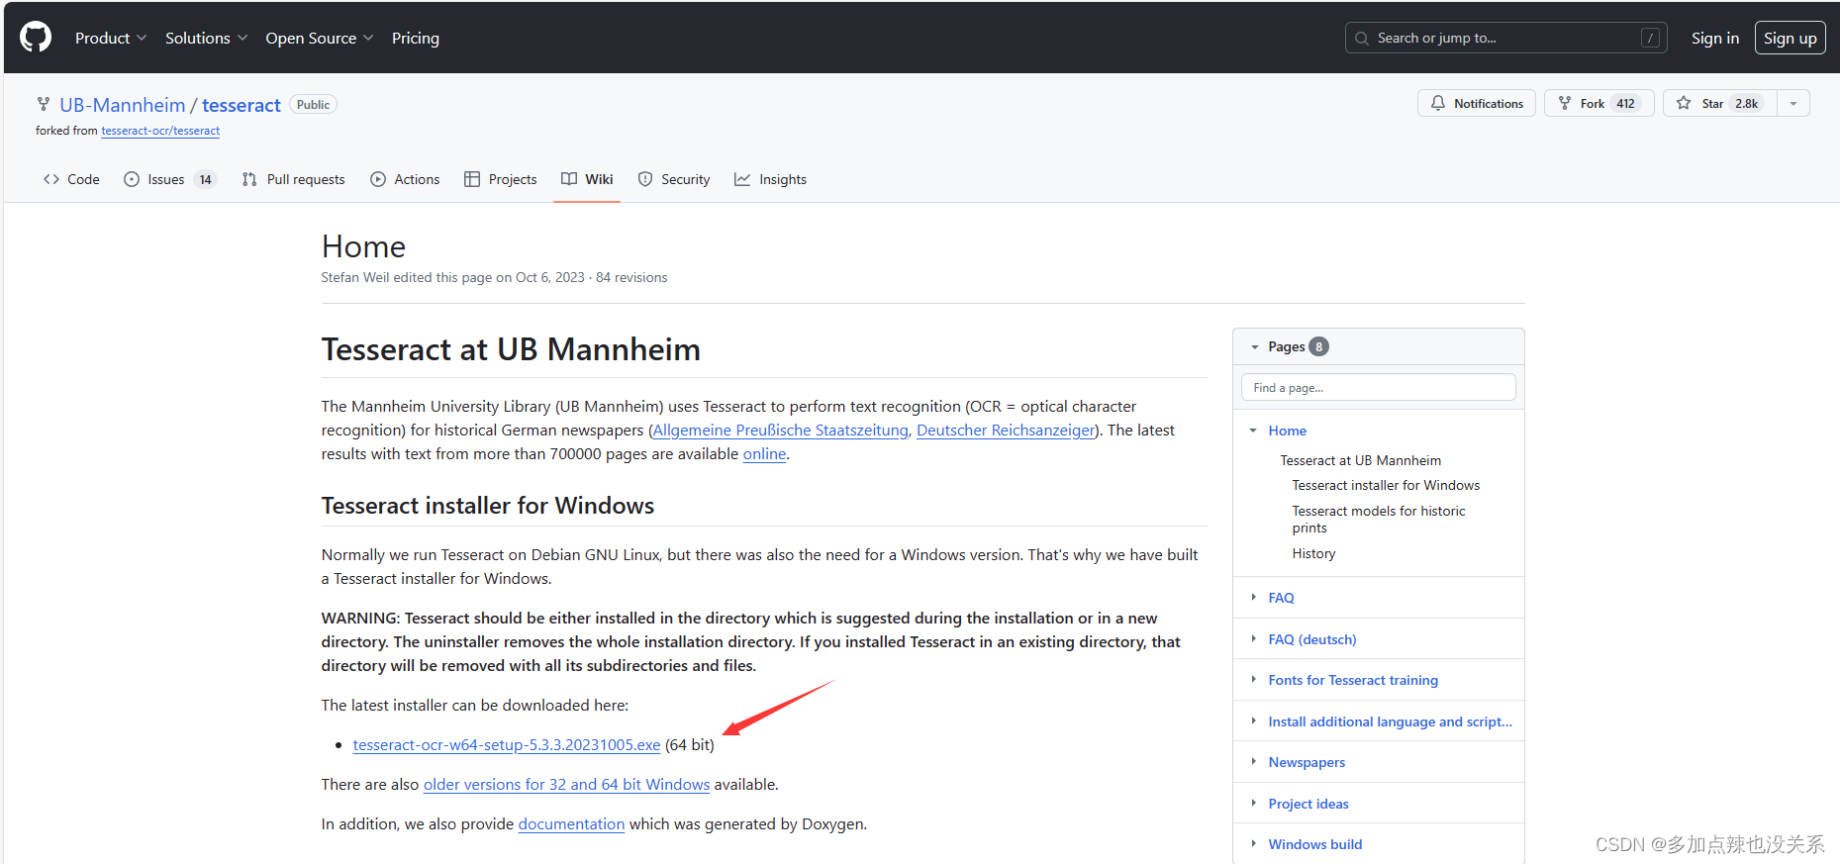This screenshot has width=1840, height=864.
Task: Open the Newspapers wiki page
Action: click(1307, 762)
